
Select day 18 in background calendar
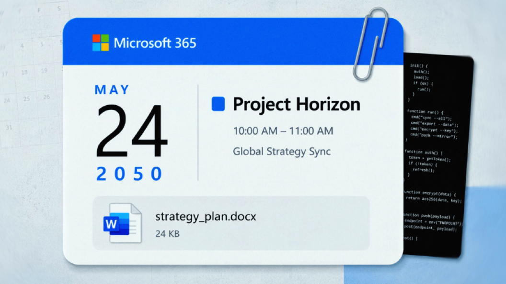pos(24,73)
